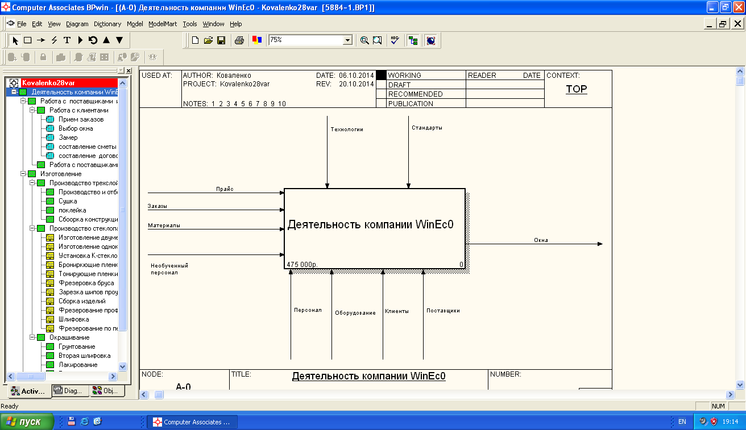Go to child diagram with down triangle
Screen dimensions: 746x430
click(119, 40)
